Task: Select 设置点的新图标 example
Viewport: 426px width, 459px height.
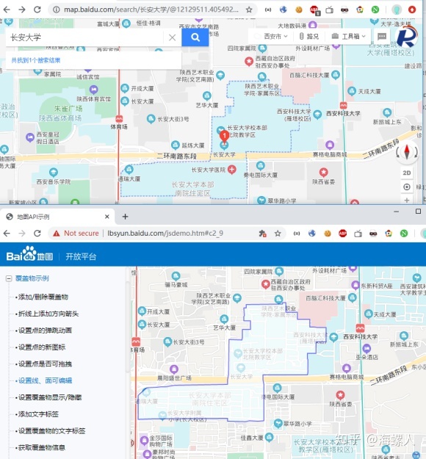Action: [42, 347]
